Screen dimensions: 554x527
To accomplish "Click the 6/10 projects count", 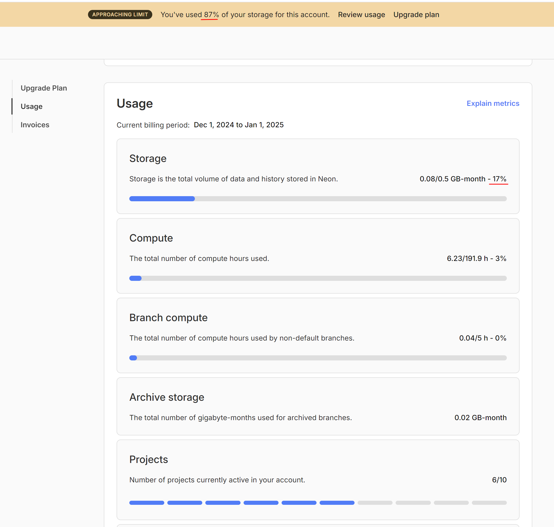I will [x=499, y=480].
